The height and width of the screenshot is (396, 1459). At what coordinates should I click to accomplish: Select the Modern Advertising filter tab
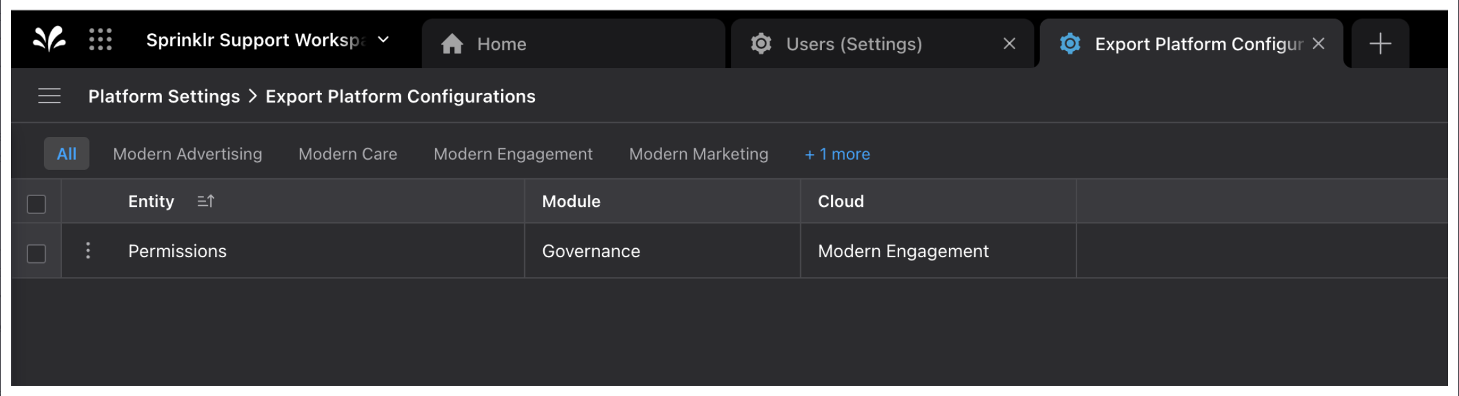pyautogui.click(x=187, y=154)
